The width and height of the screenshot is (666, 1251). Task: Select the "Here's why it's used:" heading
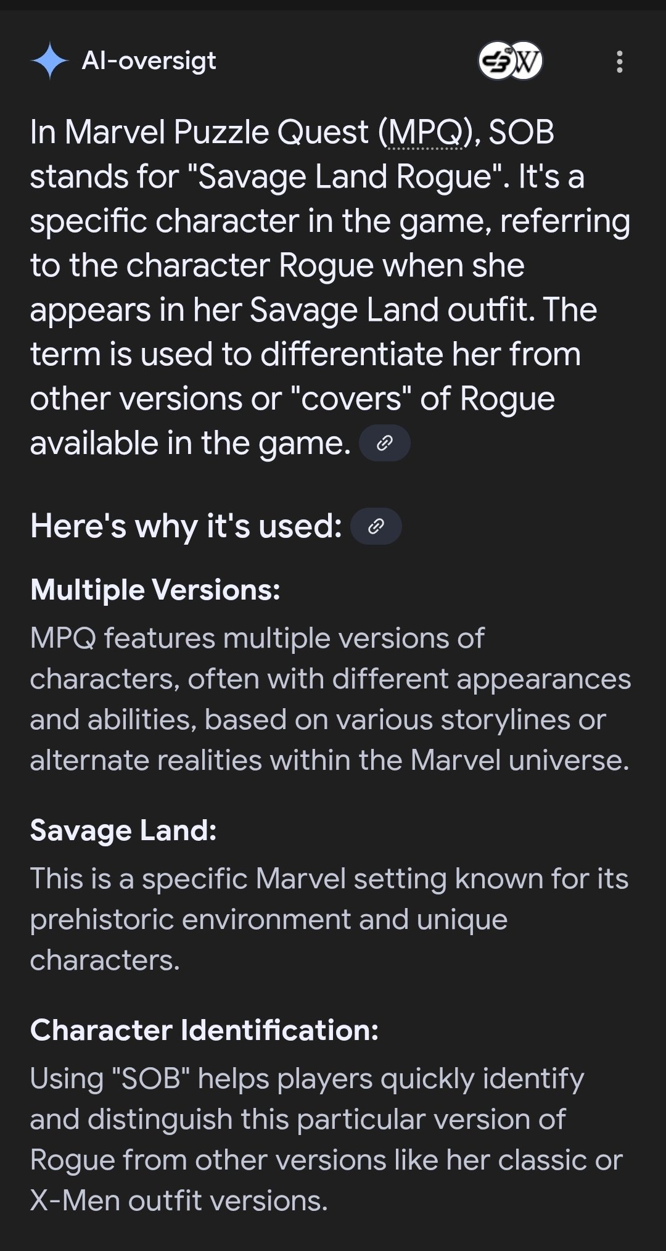(x=186, y=526)
